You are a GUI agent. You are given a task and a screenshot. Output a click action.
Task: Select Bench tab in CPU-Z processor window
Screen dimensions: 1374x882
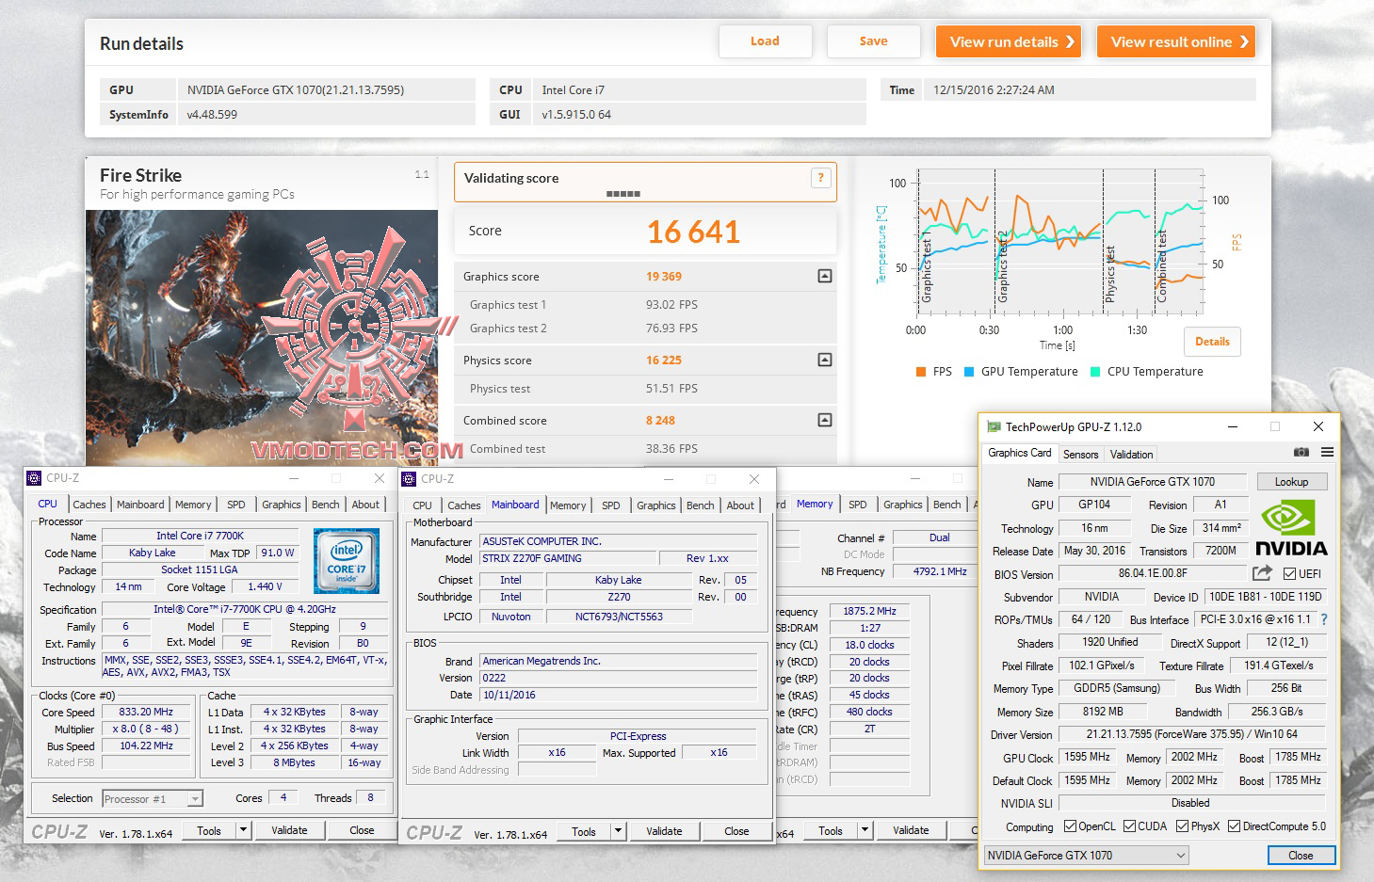326,505
